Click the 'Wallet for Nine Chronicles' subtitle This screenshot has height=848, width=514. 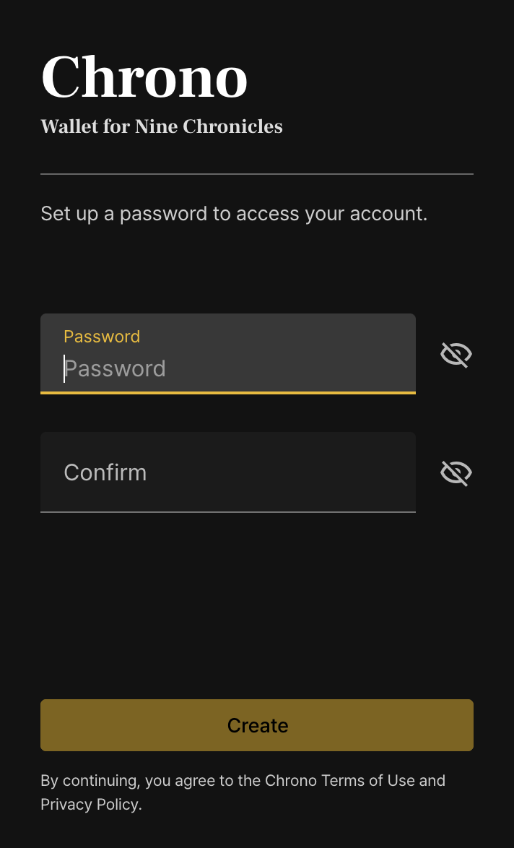[x=162, y=127]
